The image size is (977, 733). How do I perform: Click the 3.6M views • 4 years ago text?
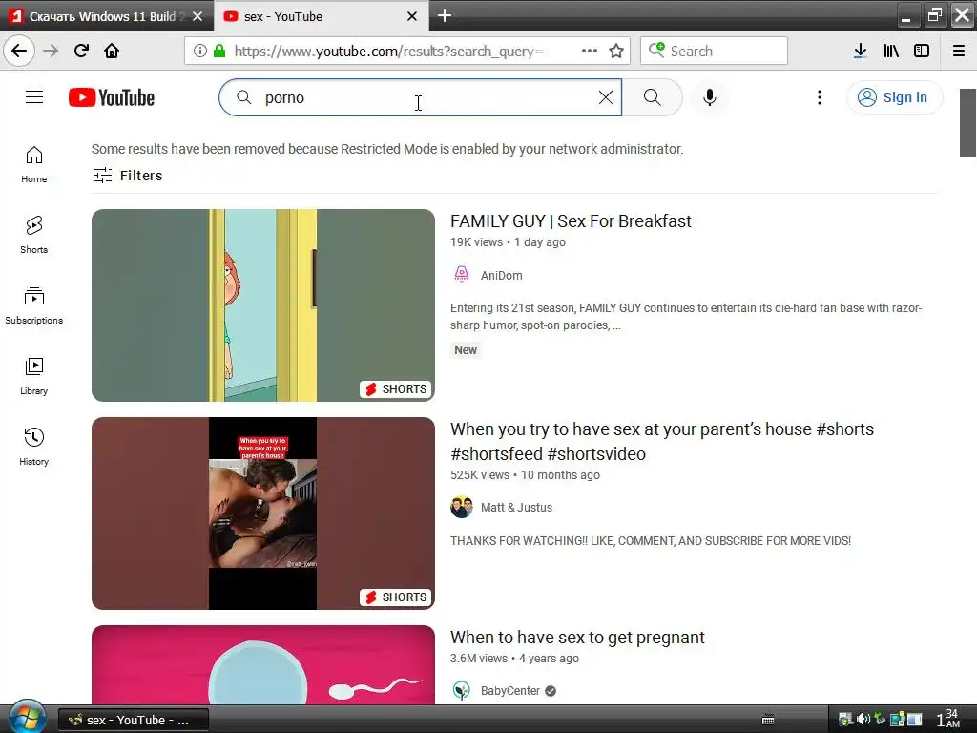pyautogui.click(x=514, y=659)
